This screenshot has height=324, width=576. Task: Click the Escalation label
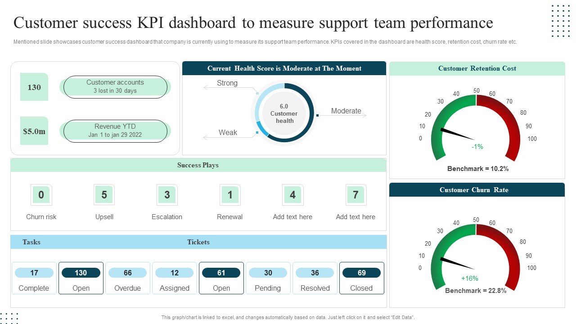click(167, 217)
